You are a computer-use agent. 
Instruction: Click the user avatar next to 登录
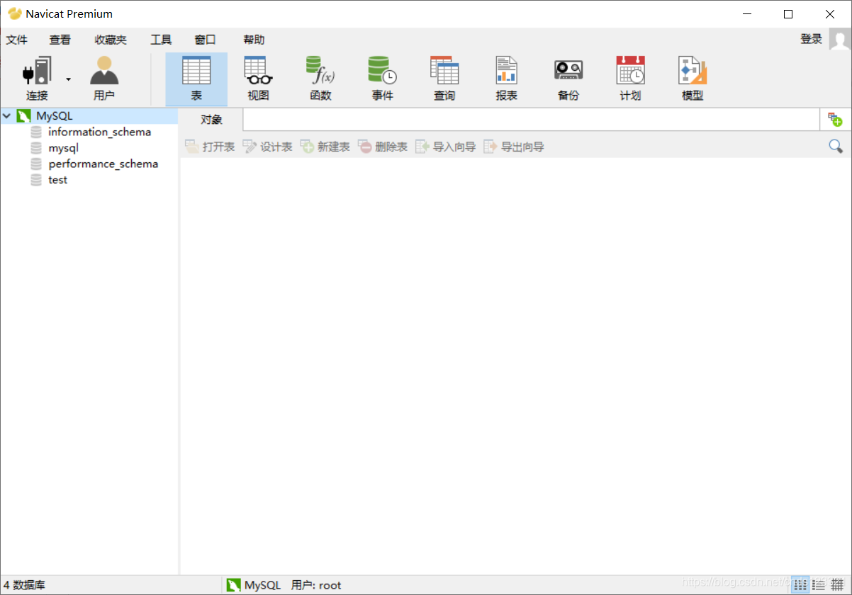(840, 39)
